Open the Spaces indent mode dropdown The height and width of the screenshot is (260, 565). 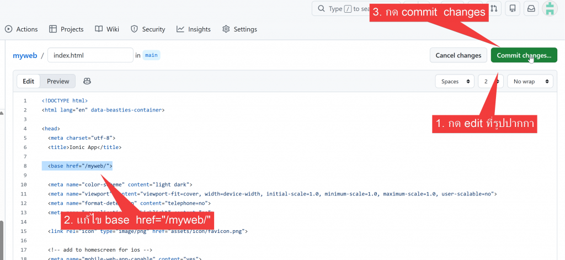[455, 81]
